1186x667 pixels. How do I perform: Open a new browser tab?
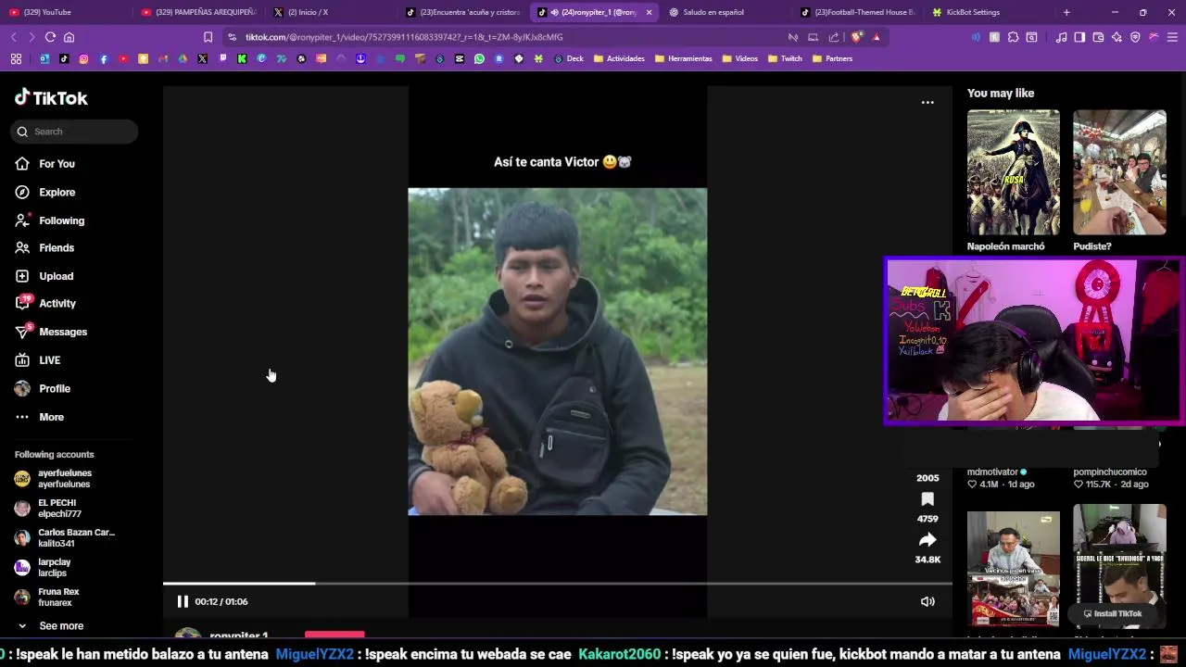[1066, 12]
